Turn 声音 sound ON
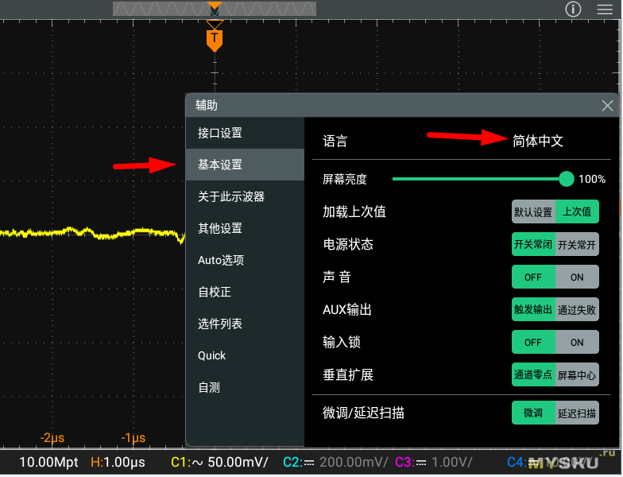Viewport: 623px width, 477px height. coord(577,277)
